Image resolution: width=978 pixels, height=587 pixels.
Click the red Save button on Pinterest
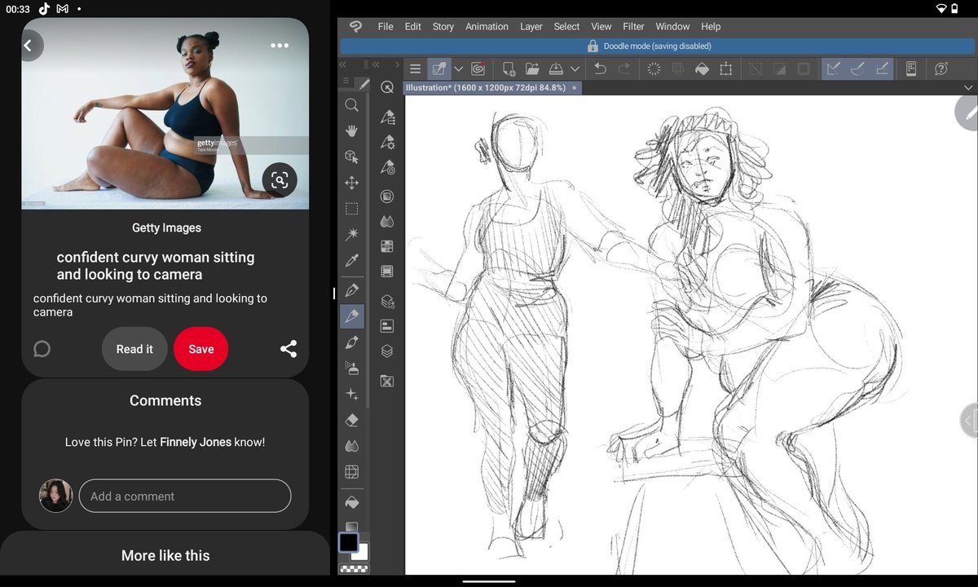click(x=201, y=349)
